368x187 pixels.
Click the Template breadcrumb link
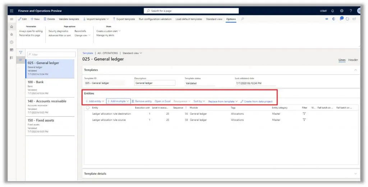coord(88,53)
